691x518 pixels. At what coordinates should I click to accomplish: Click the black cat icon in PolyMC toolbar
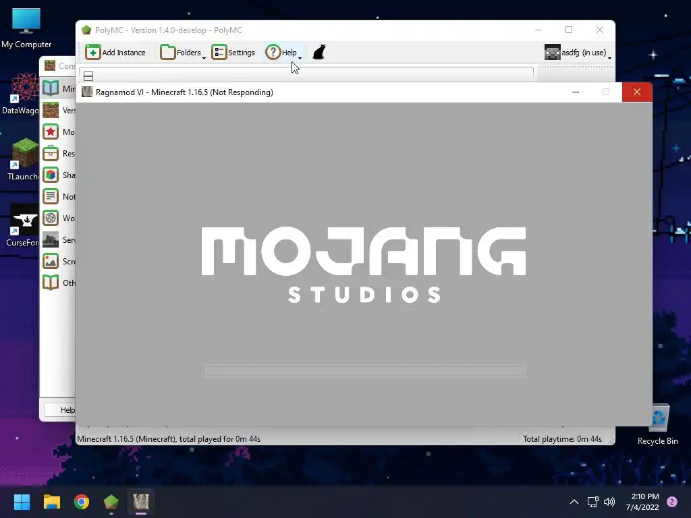319,53
